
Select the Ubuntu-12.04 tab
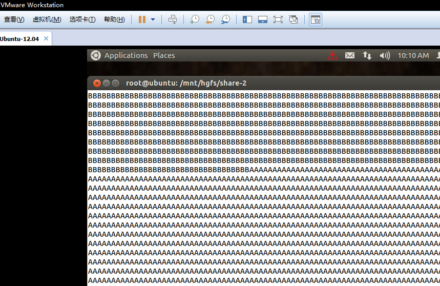[19, 39]
